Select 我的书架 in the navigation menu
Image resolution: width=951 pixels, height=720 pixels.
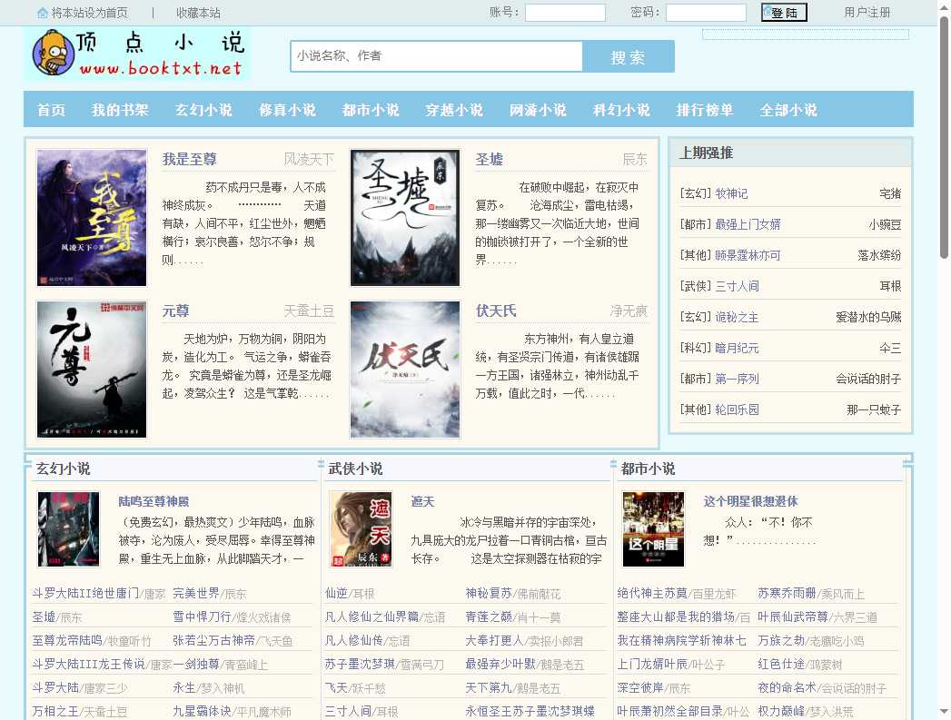click(120, 110)
